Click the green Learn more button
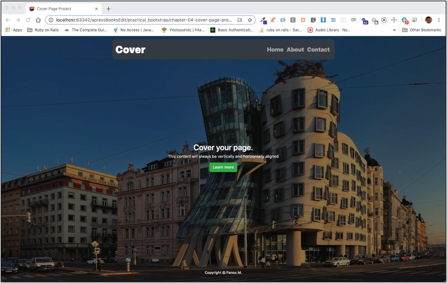This screenshot has width=447, height=283. (223, 167)
